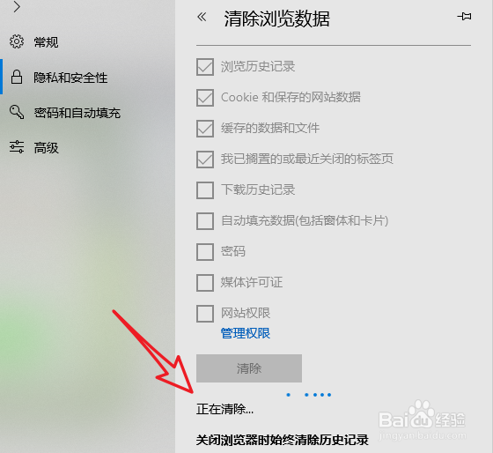Uncheck 缓存的数据和文件 checkbox

(205, 129)
